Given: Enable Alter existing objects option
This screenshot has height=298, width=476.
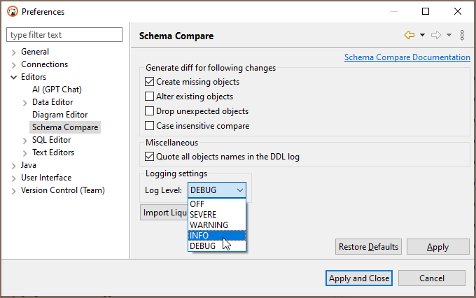Looking at the screenshot, I should [149, 97].
